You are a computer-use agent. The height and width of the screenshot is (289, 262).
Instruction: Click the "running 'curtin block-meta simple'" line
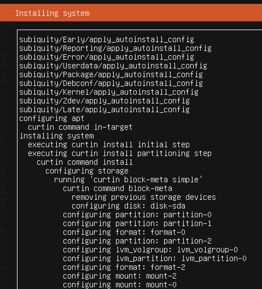coord(128,180)
